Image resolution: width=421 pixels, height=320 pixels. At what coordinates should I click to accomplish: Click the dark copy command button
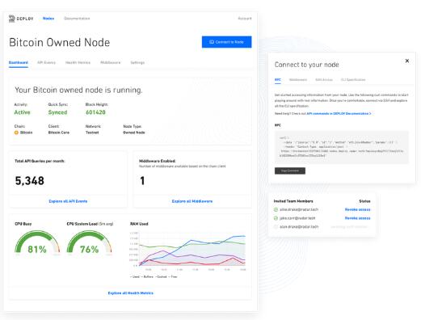(290, 171)
